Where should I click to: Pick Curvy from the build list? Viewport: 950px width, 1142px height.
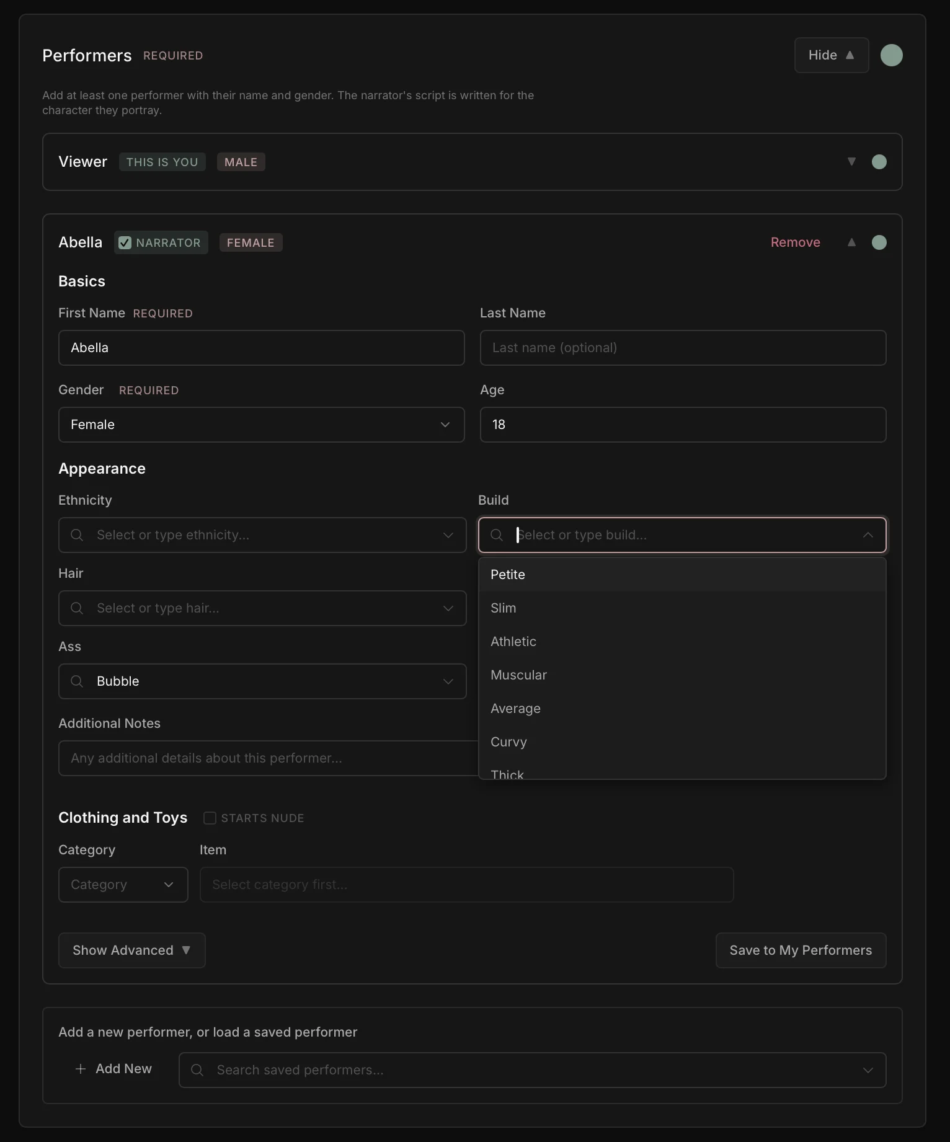coord(682,742)
